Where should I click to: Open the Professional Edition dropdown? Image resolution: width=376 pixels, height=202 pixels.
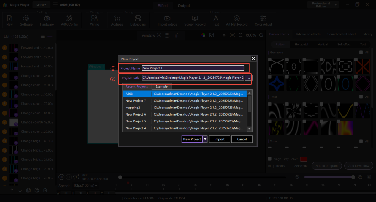click(x=323, y=5)
